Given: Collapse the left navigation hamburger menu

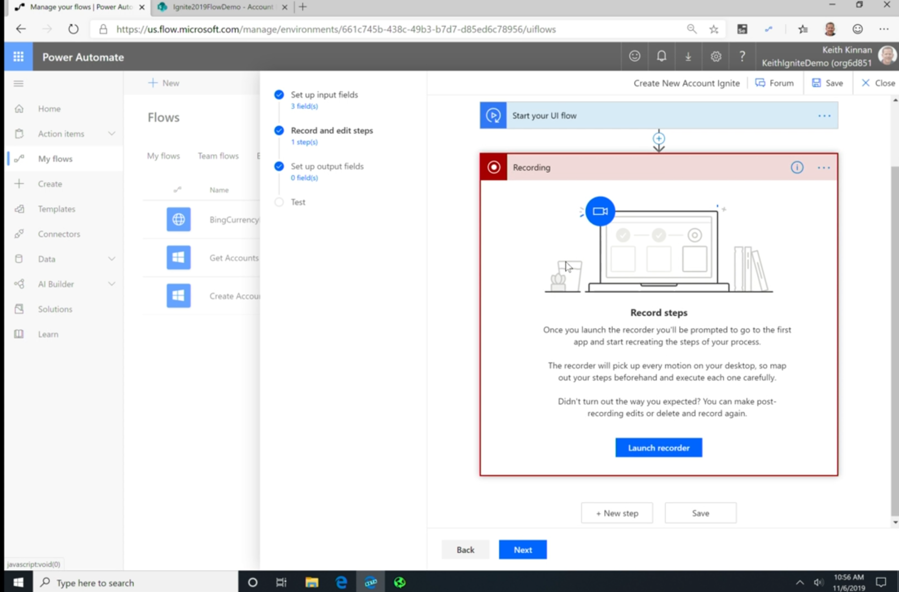Looking at the screenshot, I should click(19, 83).
